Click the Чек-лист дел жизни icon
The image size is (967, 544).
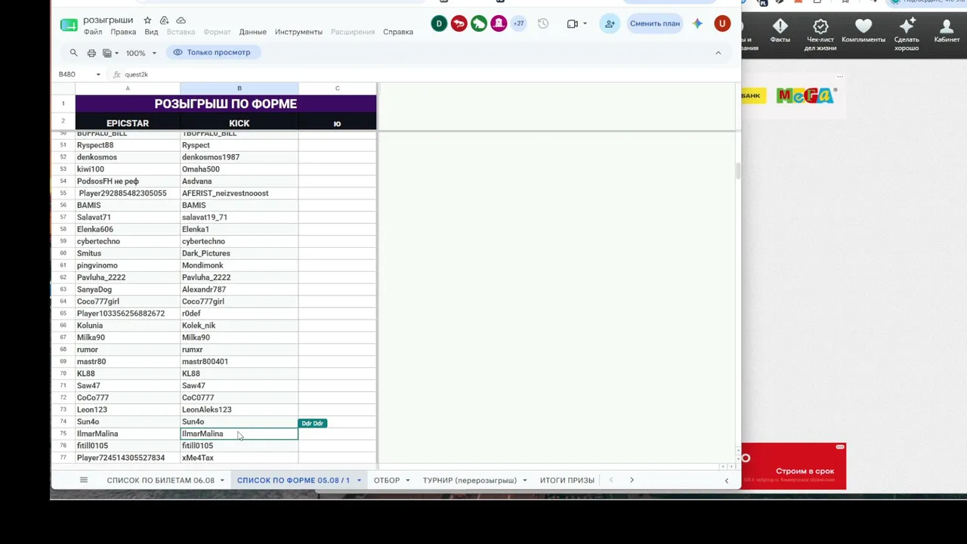(820, 35)
